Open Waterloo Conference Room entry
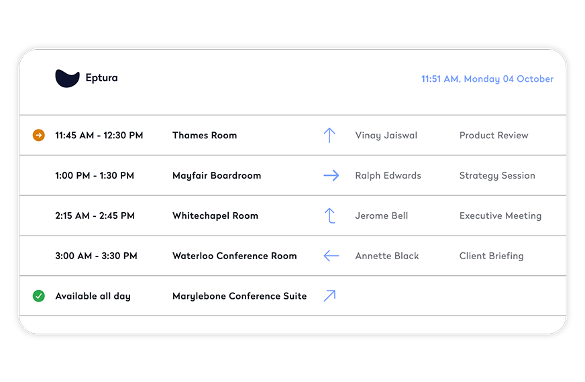 point(235,256)
